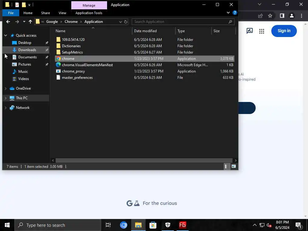This screenshot has width=308, height=231.
Task: Switch to Details view icon in status bar
Action: [226, 167]
